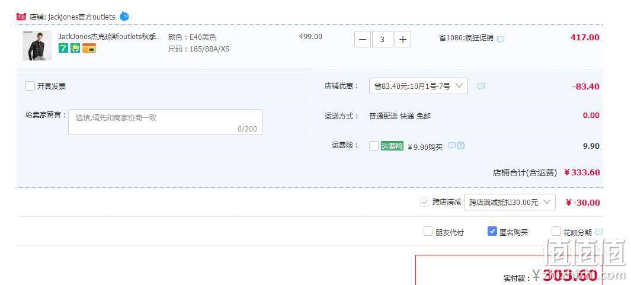Open the JackJones jacket product thumbnail
Image resolution: width=631 pixels, height=285 pixels.
[x=37, y=46]
